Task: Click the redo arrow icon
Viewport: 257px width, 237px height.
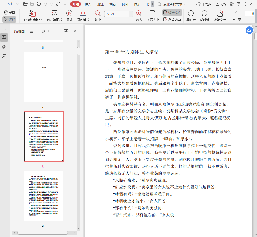Action: coord(52,4)
